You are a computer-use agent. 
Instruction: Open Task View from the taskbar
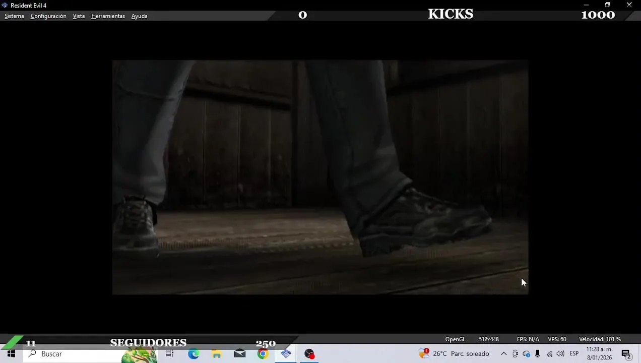pyautogui.click(x=169, y=354)
